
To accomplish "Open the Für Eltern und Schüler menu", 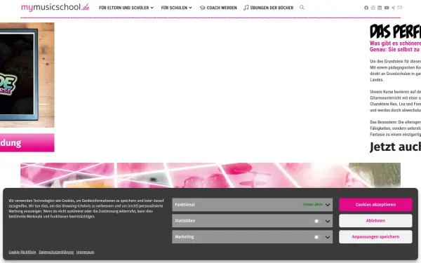I will [x=126, y=8].
